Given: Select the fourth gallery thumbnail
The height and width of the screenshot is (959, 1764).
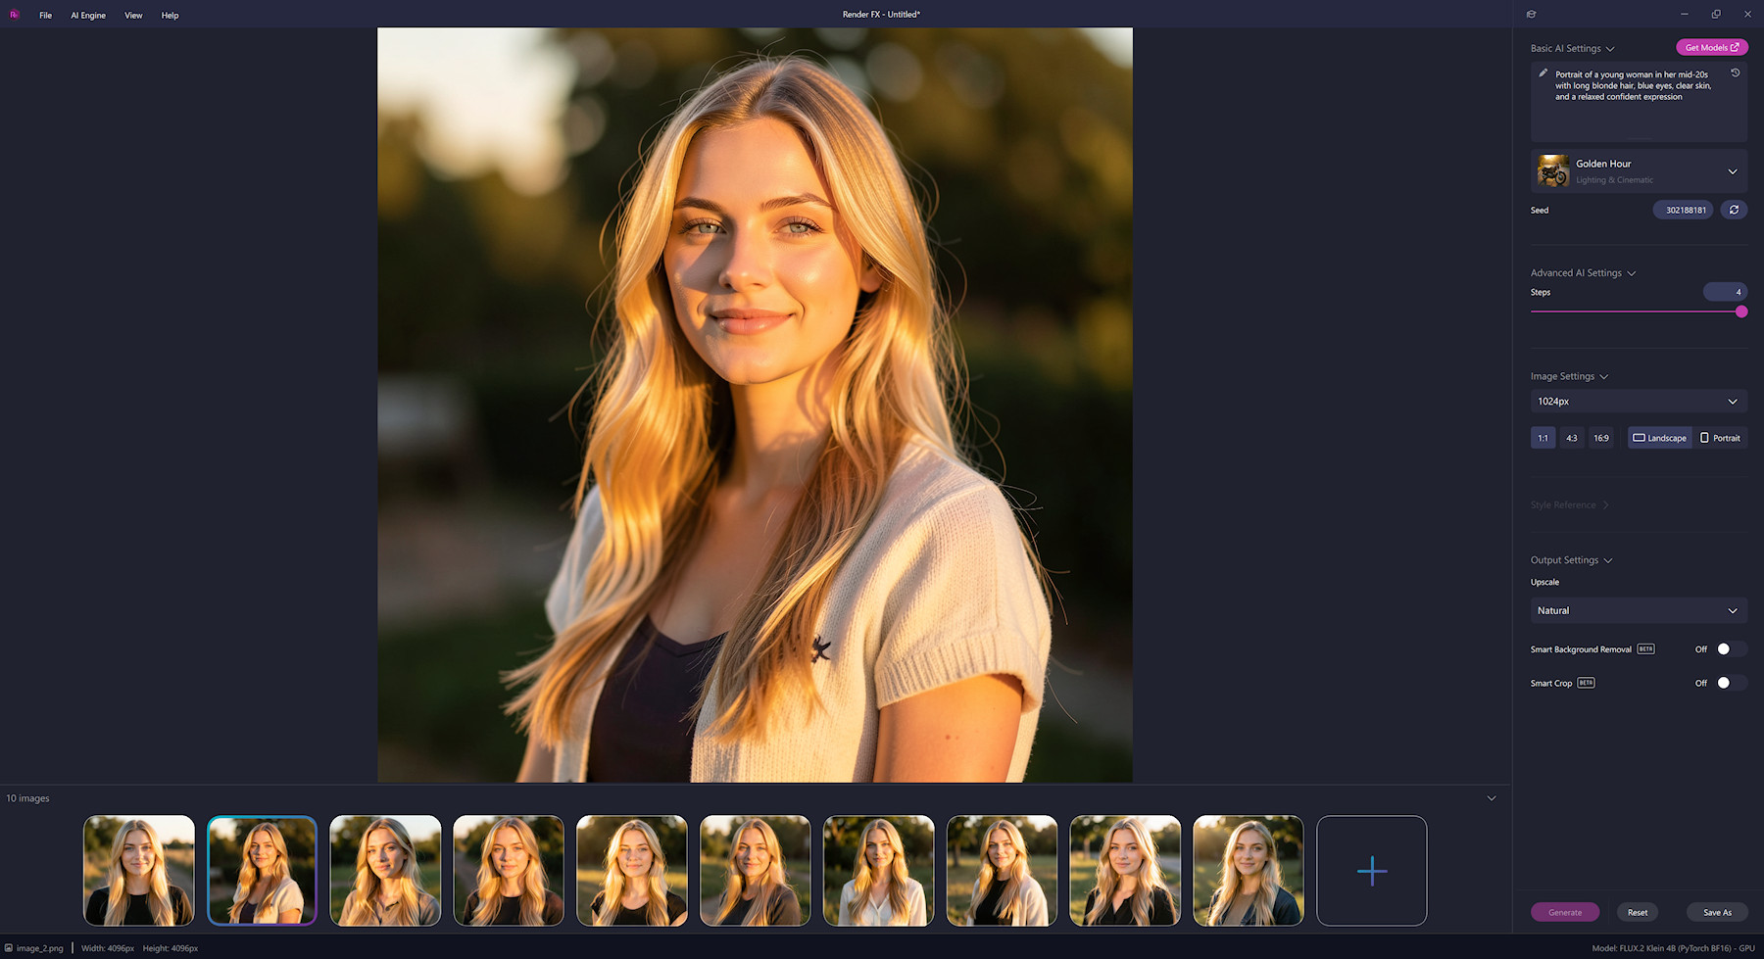Looking at the screenshot, I should (x=509, y=871).
